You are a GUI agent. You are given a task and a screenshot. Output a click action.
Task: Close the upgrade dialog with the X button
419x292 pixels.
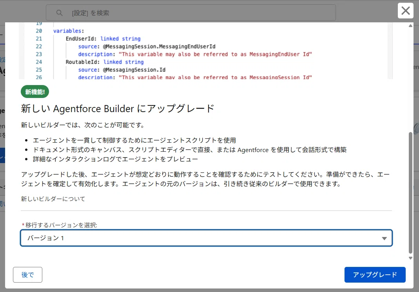coord(405,11)
